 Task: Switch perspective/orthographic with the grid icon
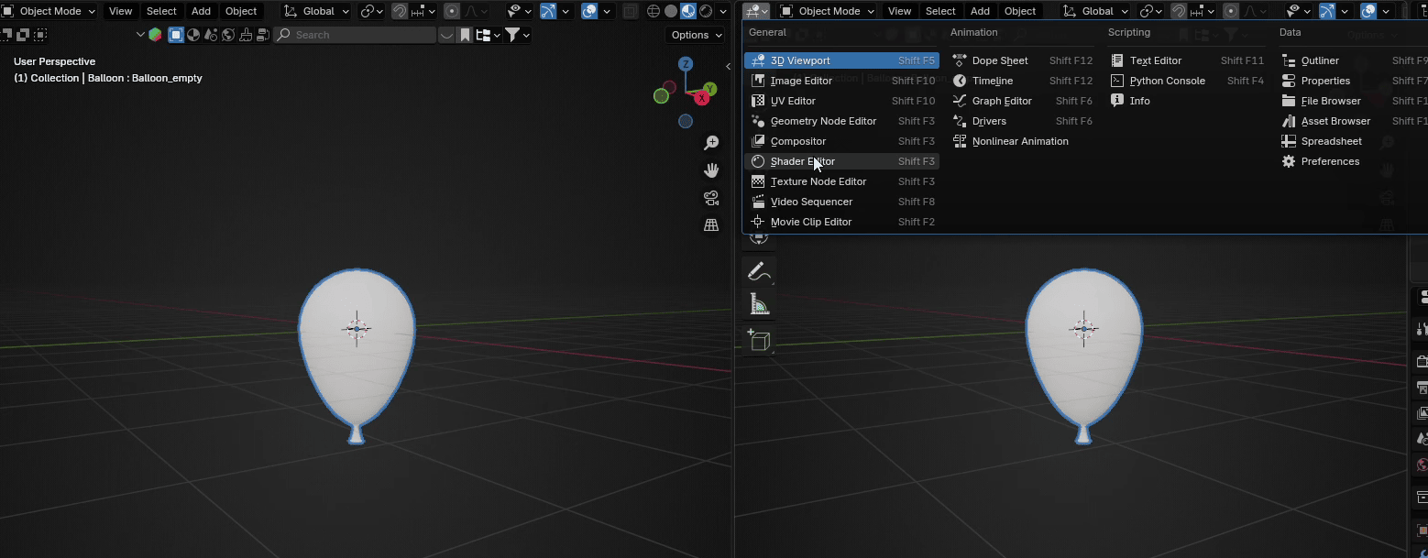click(711, 224)
